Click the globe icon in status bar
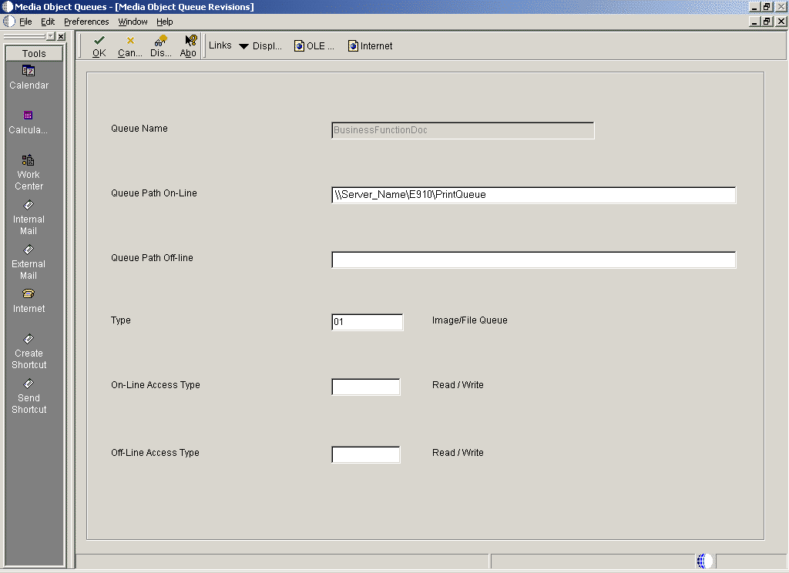 point(704,561)
